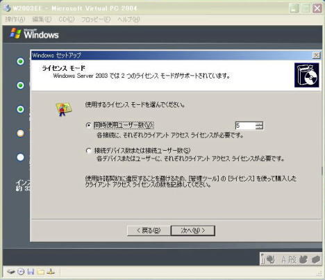Click the Windows logo in setup banner

35,34
